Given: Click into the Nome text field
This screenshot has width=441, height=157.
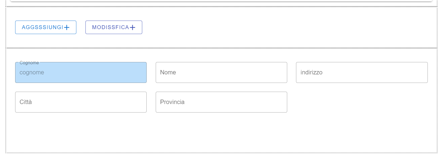Looking at the screenshot, I should (221, 72).
